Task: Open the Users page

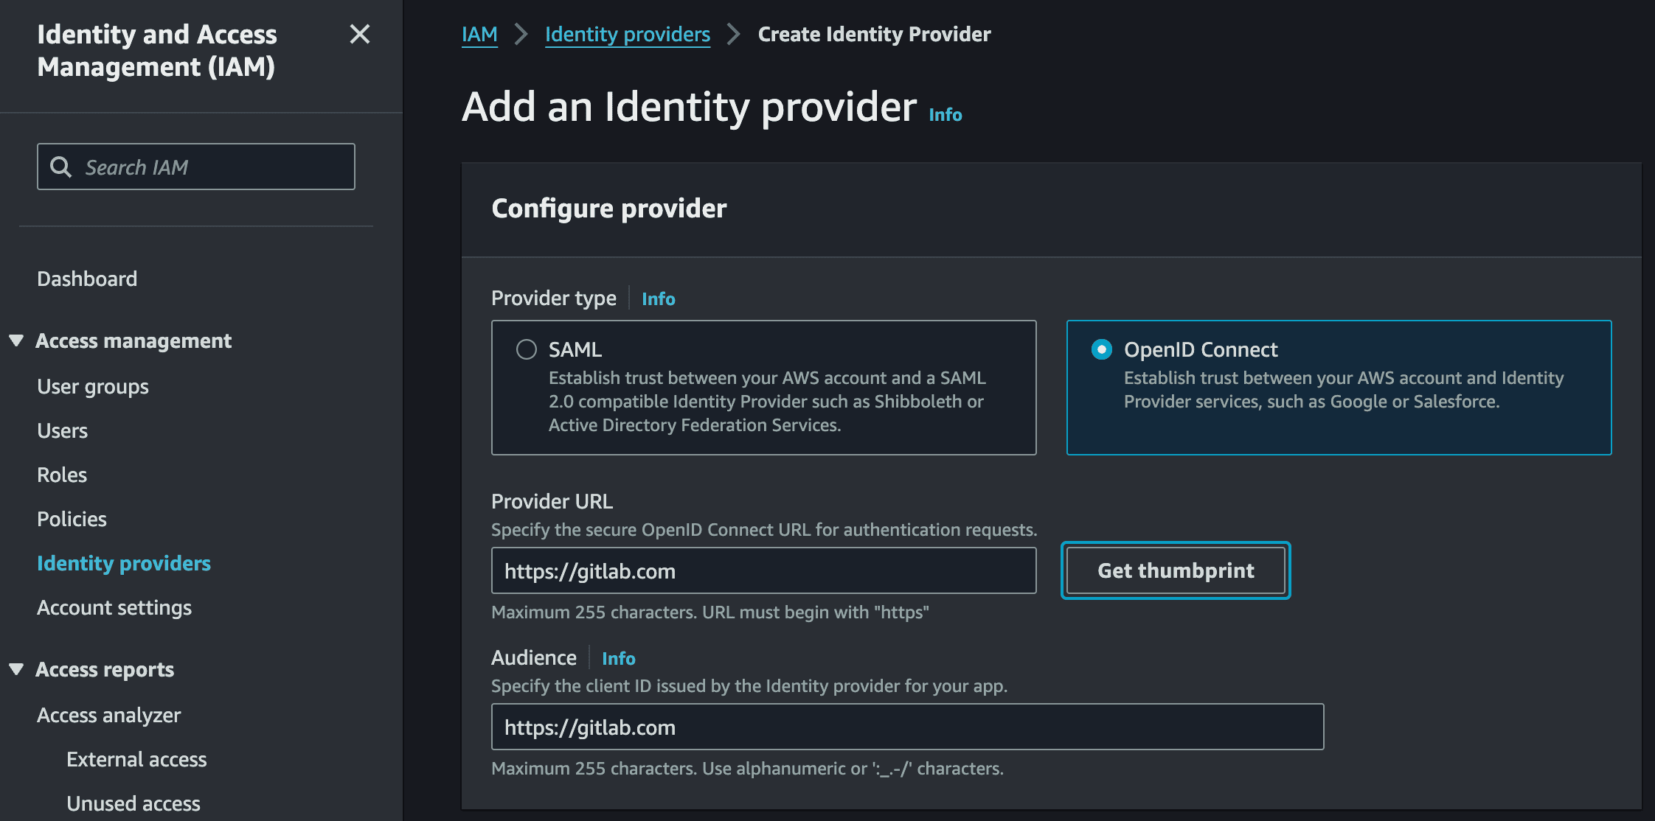Action: click(63, 430)
